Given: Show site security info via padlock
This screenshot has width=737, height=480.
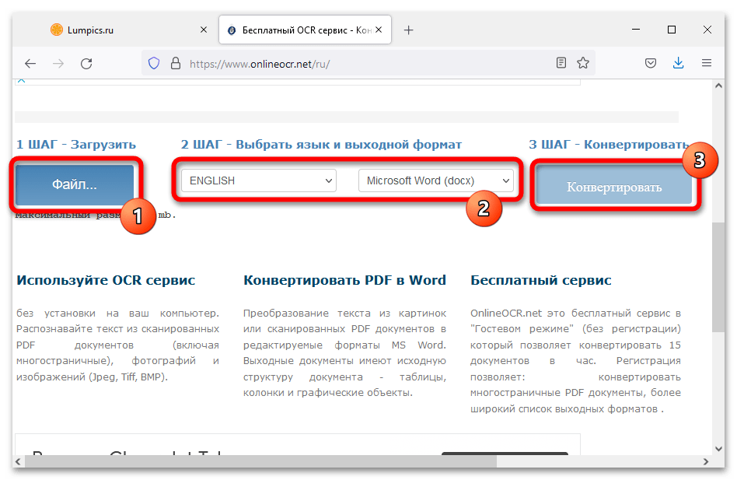Looking at the screenshot, I should click(176, 64).
